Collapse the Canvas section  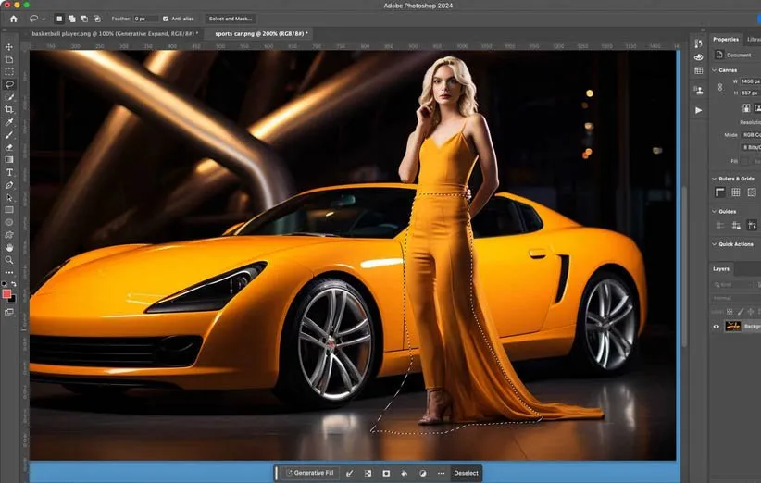714,70
